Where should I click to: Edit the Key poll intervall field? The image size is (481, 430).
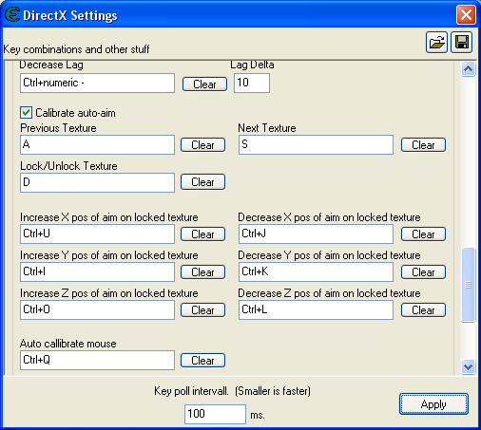coord(215,414)
